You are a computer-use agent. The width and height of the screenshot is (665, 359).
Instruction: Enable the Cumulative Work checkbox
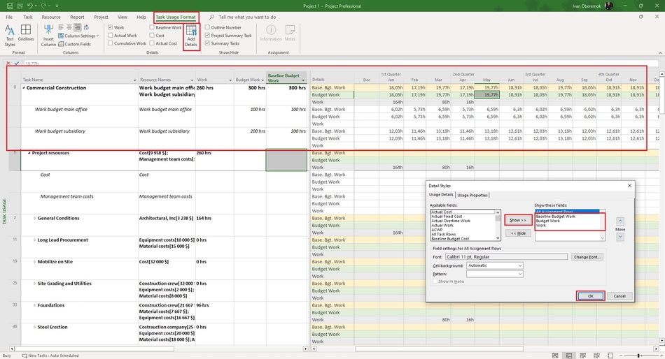[111, 43]
